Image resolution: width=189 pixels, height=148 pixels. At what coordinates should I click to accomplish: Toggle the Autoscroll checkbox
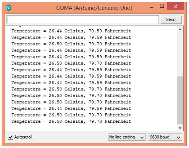point(10,137)
